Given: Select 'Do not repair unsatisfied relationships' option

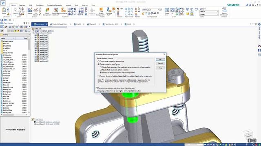Looking at the screenshot, I should click(99, 61).
